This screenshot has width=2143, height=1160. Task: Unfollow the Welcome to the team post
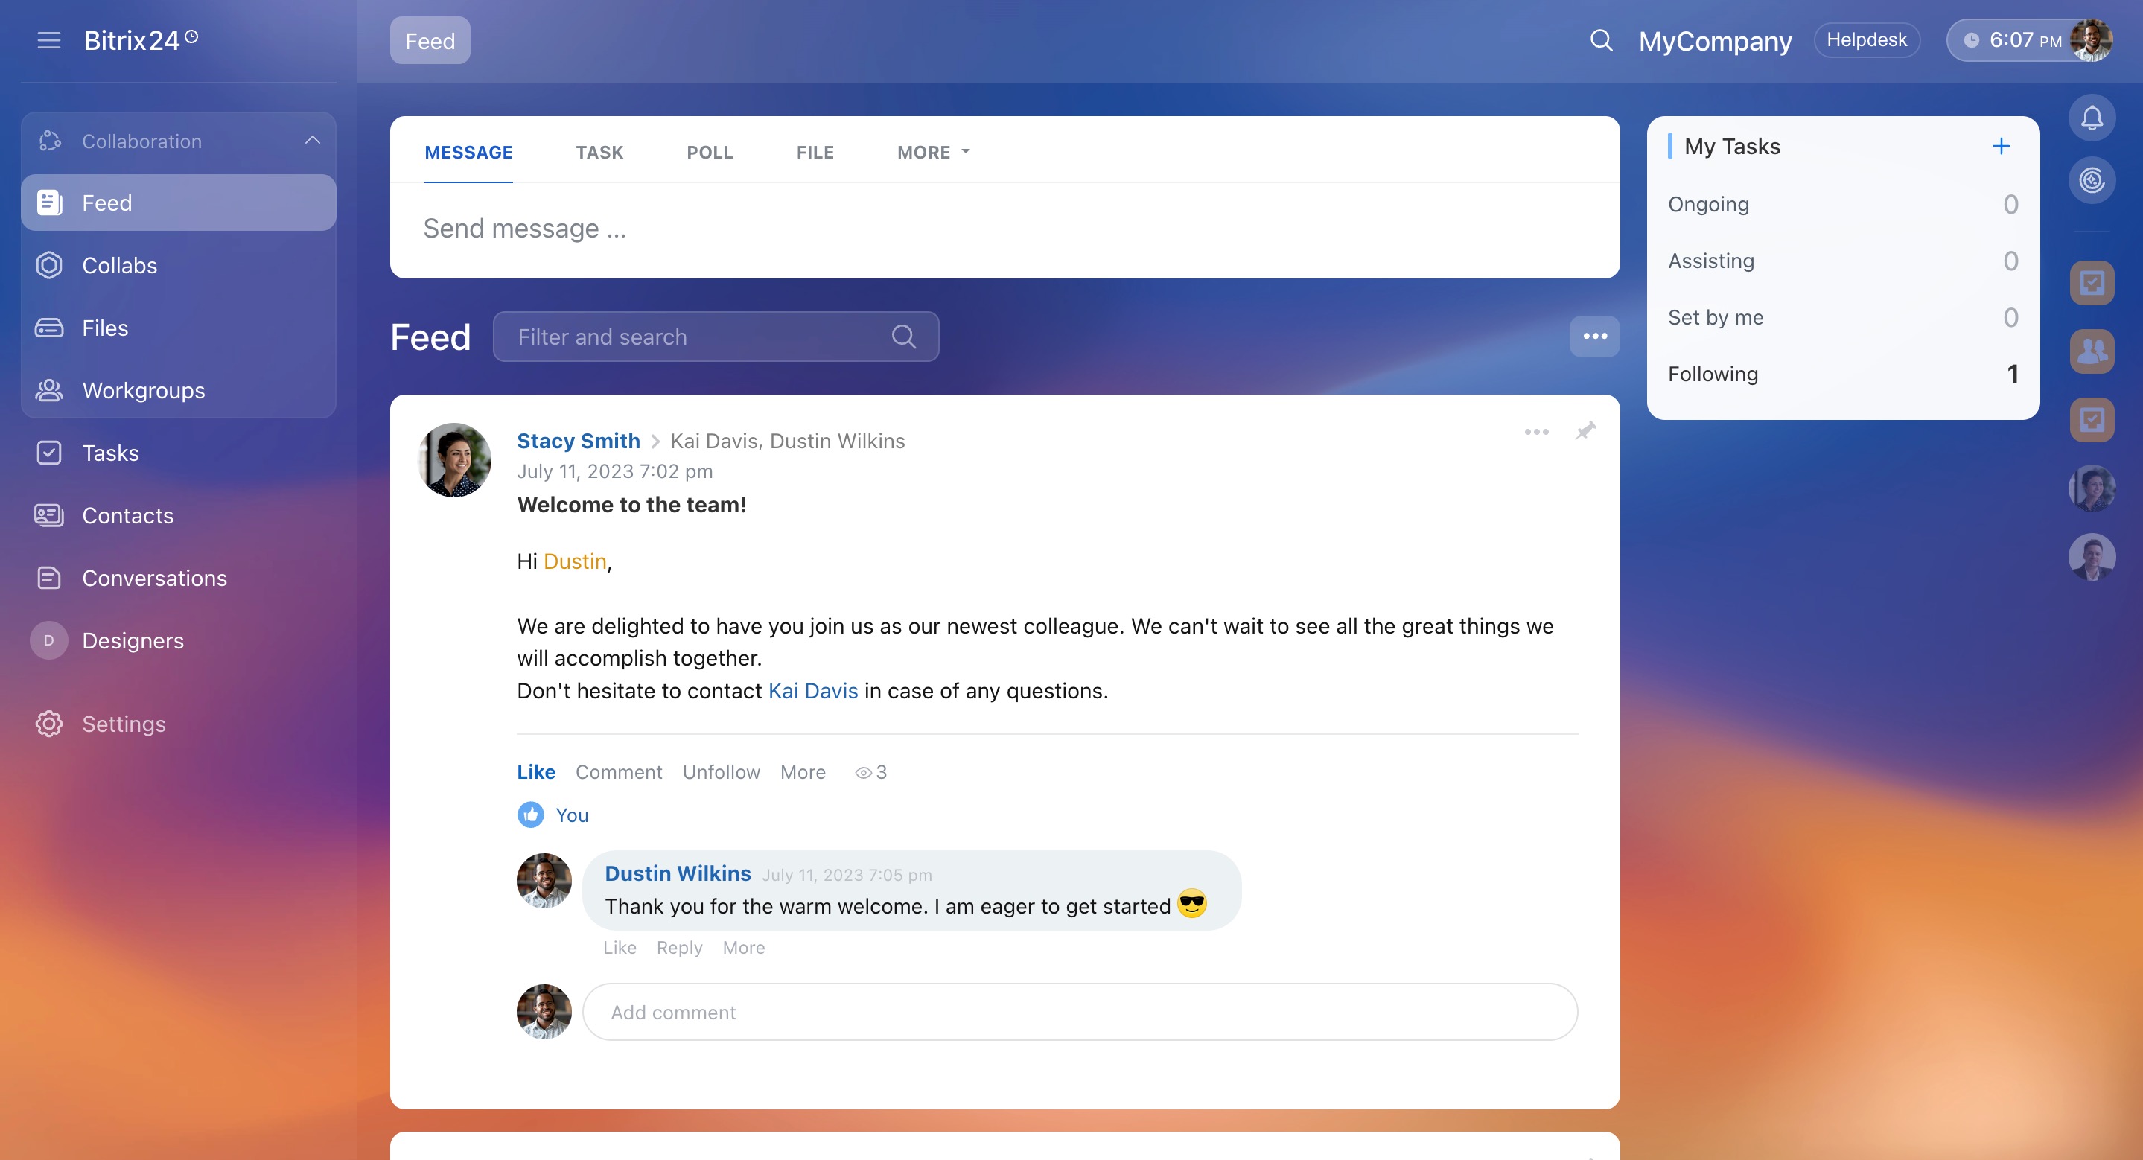click(x=721, y=771)
